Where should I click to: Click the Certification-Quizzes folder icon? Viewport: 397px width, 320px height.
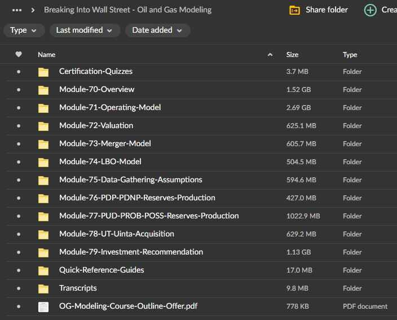coord(43,72)
